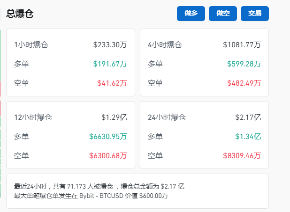Viewport: 290px width, 212px height.
Task: Select the 多单 label in 4小时爆仓 card
Action: coord(155,64)
